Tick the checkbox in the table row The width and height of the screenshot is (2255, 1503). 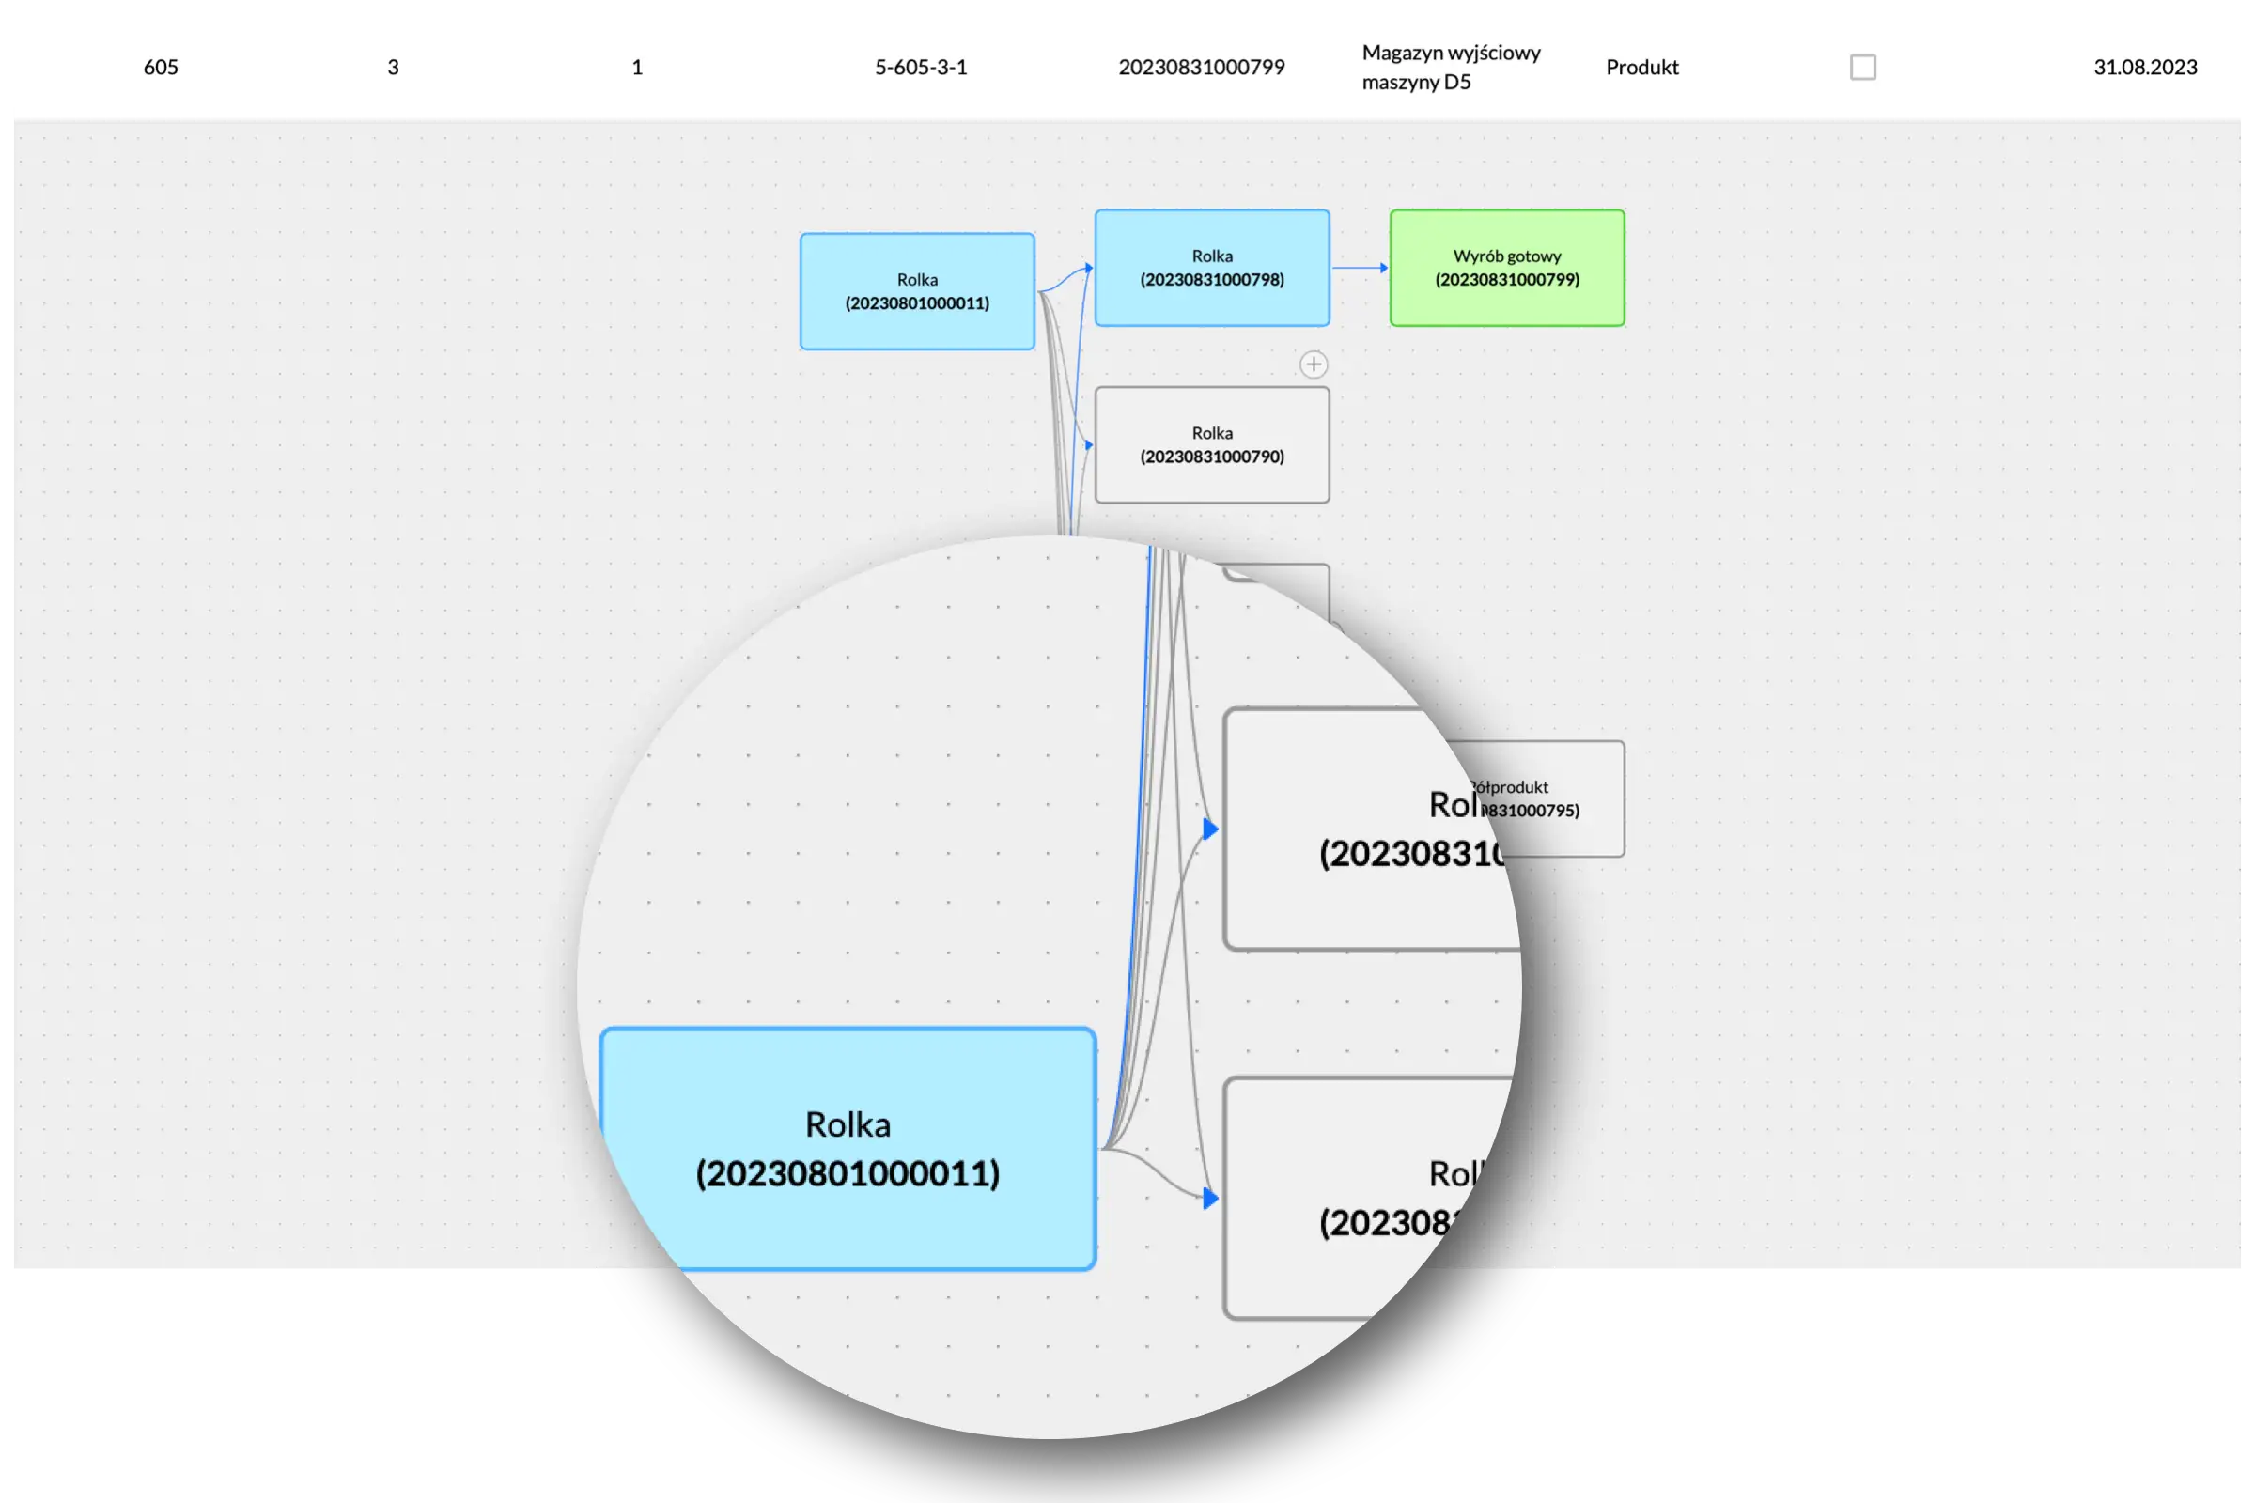pyautogui.click(x=1862, y=67)
